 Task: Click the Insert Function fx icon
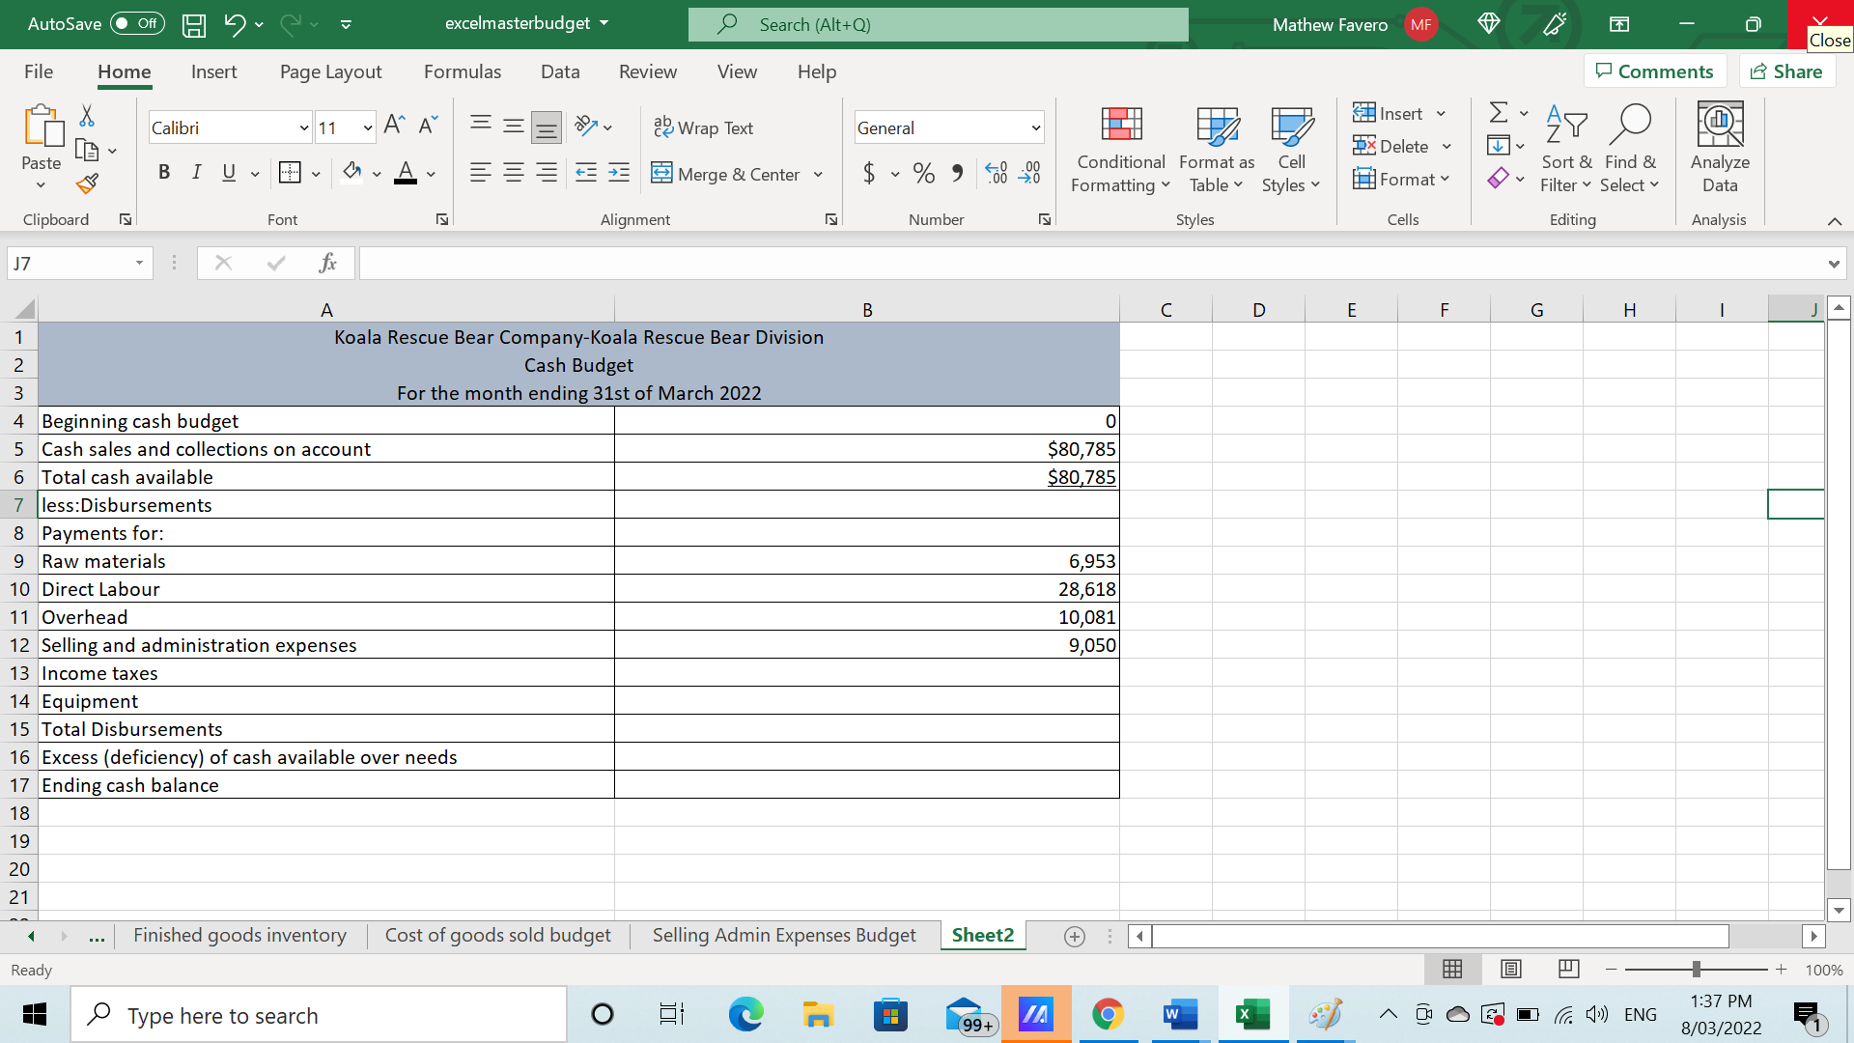(327, 263)
